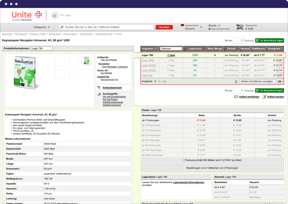Click the German flag icon
This screenshot has width=288, height=204.
[x=182, y=25]
